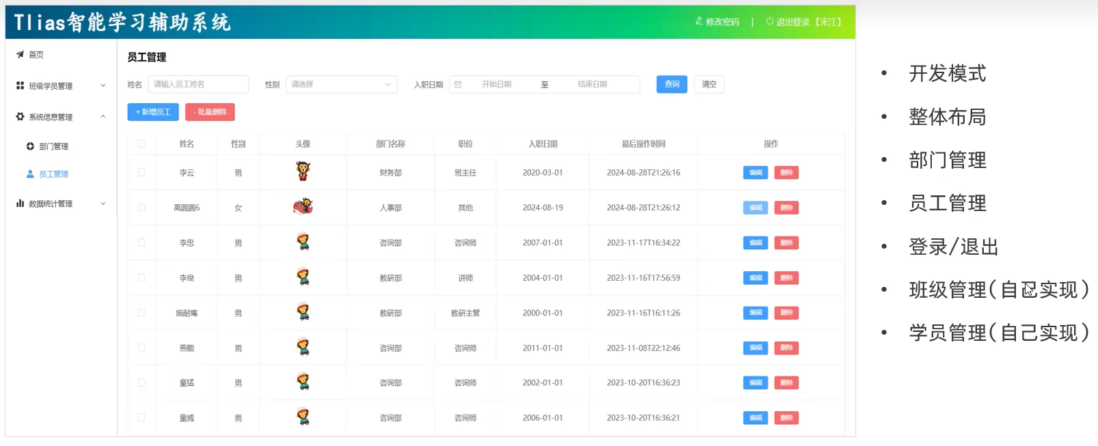This screenshot has height=446, width=1098.
Task: Open the 性别 dropdown selector
Action: (340, 85)
